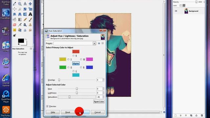The image size is (210, 118).
Task: Save settings with the Presets plus icon
Action: click(x=99, y=43)
